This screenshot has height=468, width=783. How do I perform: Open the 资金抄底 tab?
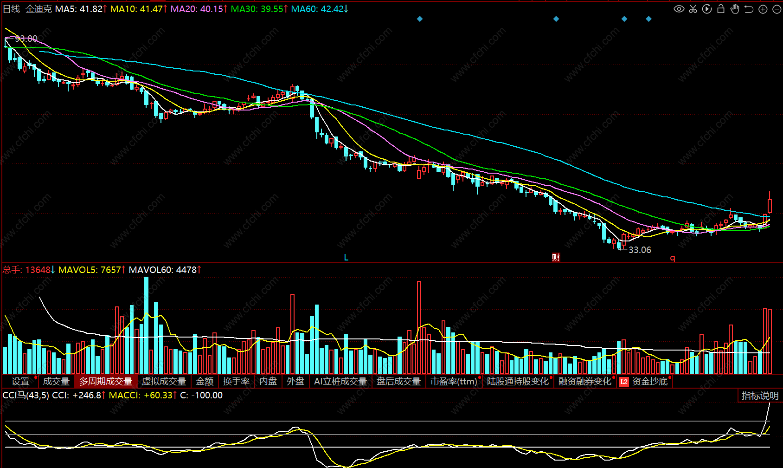650,381
